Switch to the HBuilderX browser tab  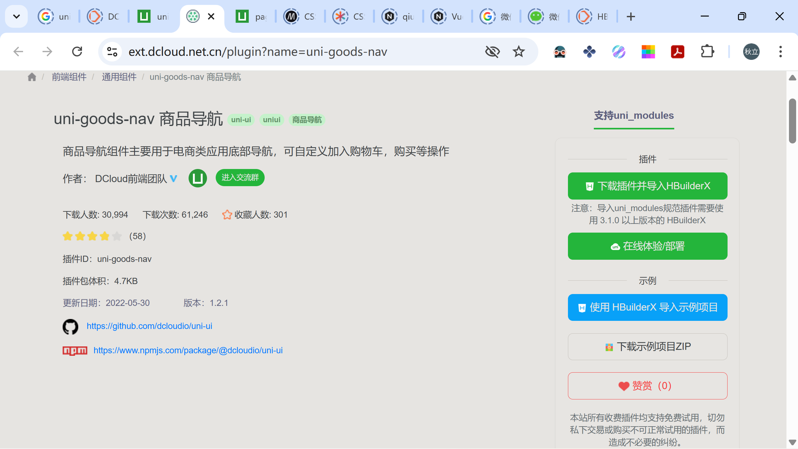point(592,17)
